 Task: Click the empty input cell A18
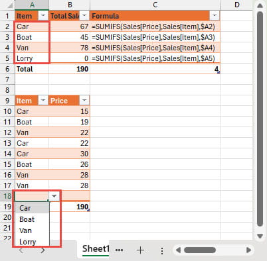(32, 196)
